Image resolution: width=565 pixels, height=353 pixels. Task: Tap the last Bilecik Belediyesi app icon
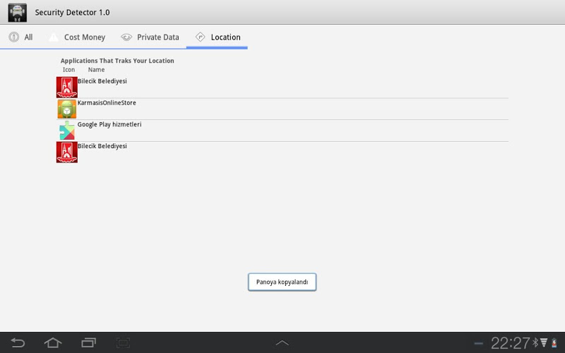point(66,152)
